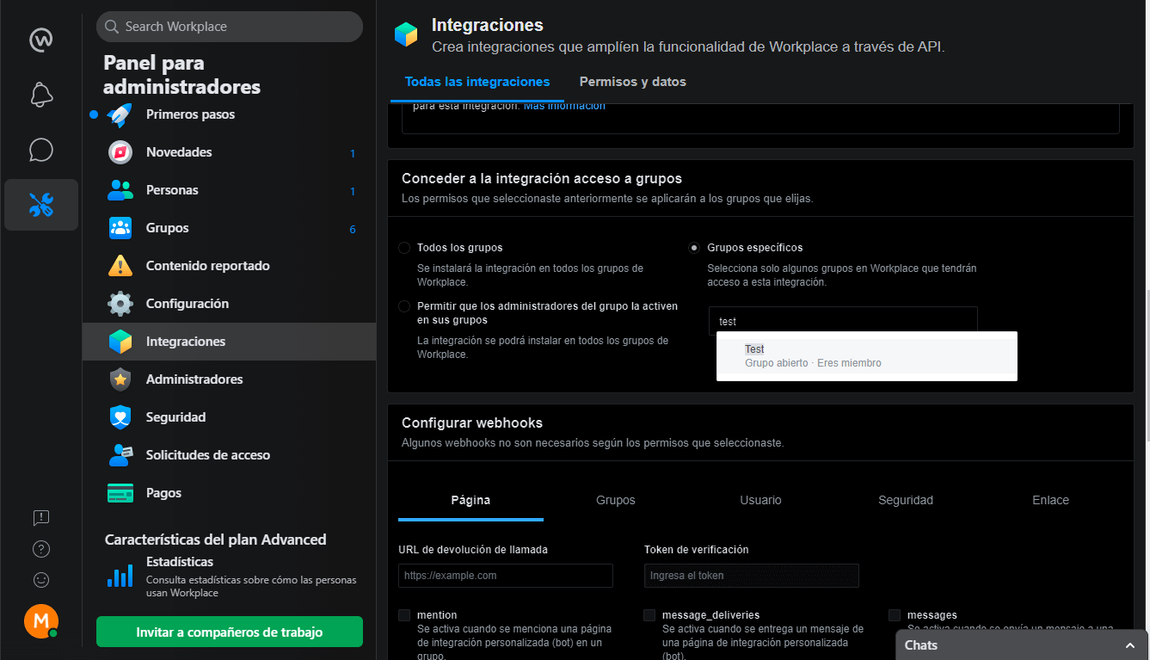Open the chat bubble icon
Image resolution: width=1150 pixels, height=660 pixels.
41,150
